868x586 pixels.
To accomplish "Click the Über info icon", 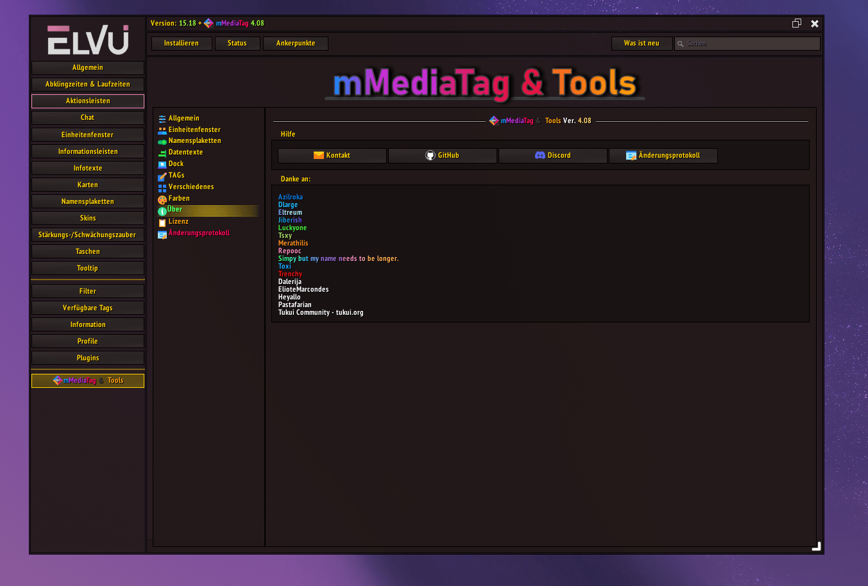I will (162, 211).
